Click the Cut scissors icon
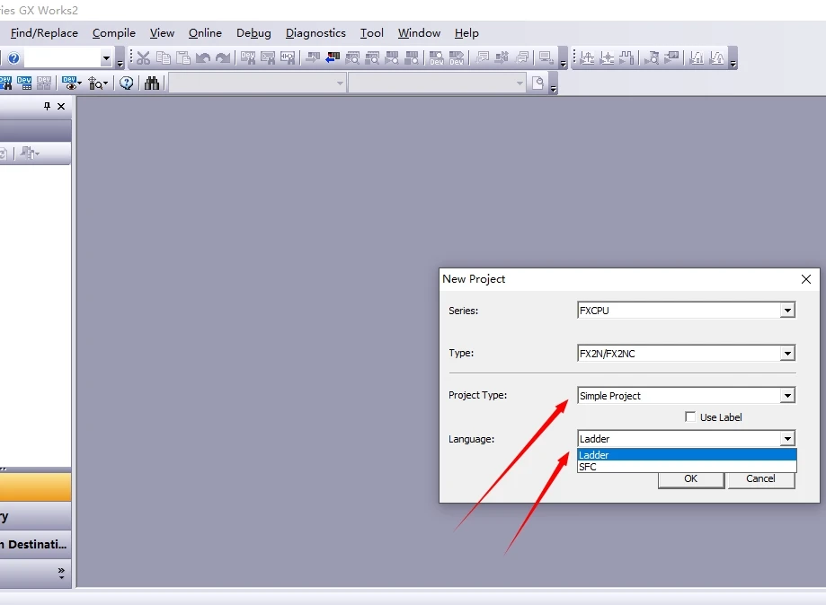This screenshot has width=826, height=605. click(143, 57)
